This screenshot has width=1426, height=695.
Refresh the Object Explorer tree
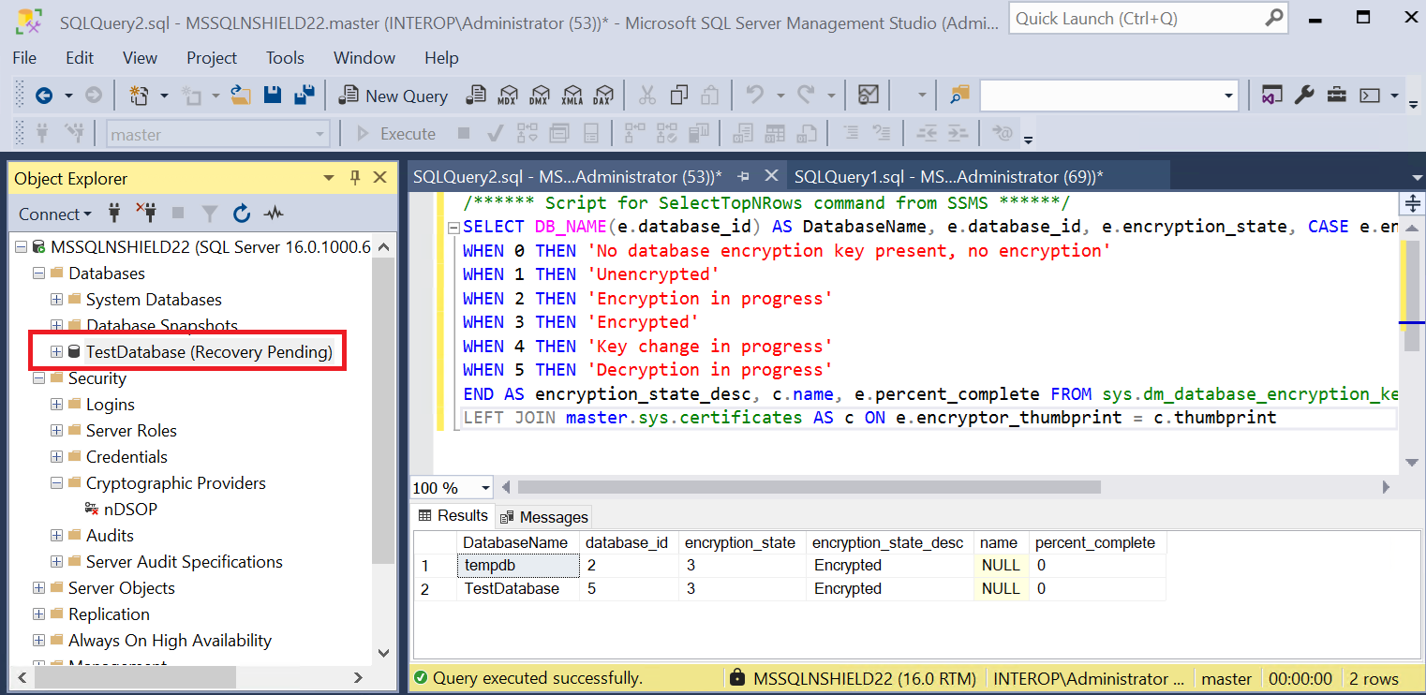pyautogui.click(x=242, y=214)
